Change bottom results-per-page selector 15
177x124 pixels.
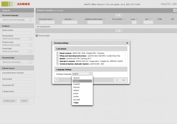[119, 31]
